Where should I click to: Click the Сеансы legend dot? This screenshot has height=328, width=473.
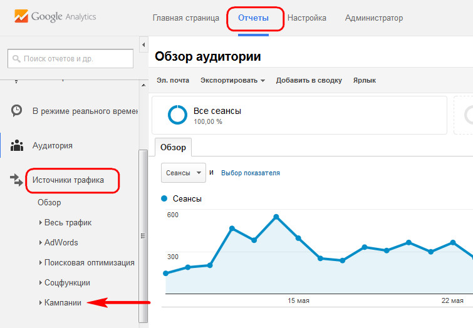[164, 198]
